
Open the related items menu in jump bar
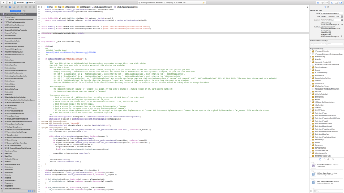click(39, 7)
